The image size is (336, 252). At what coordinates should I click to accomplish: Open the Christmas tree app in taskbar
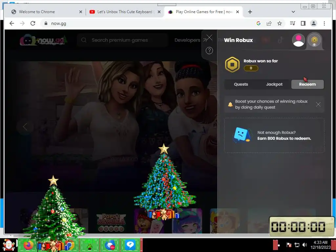(x=90, y=245)
